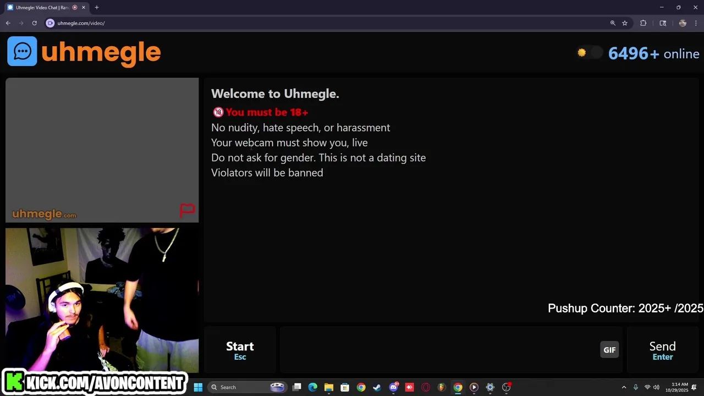Screen dimensions: 704x396
Task: Click the stranger's video panel
Action: click(102, 150)
